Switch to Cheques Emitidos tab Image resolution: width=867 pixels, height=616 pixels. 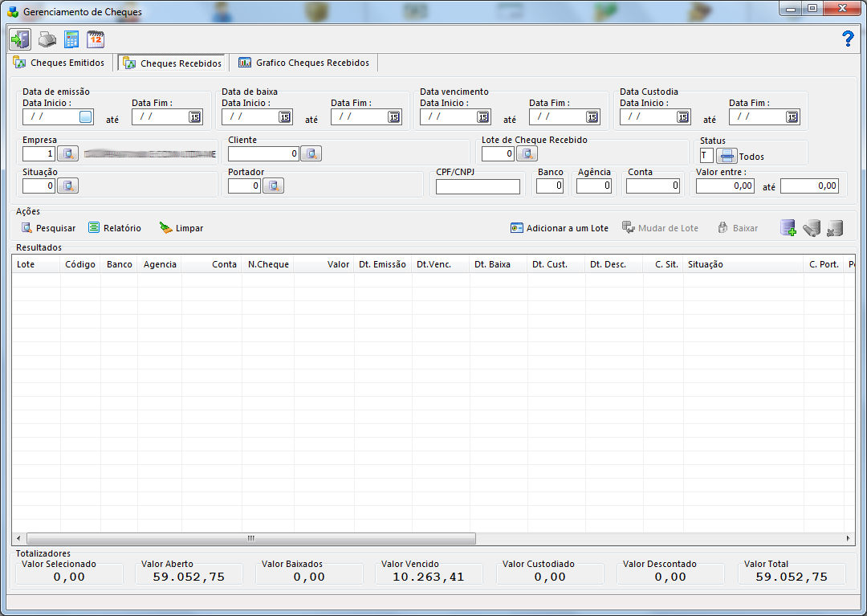[60, 63]
